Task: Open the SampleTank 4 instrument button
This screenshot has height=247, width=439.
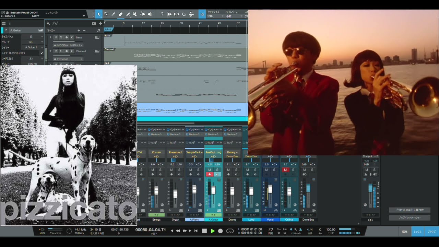Action: click(194, 152)
